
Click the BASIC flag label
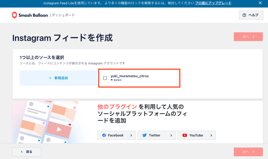(x=116, y=80)
